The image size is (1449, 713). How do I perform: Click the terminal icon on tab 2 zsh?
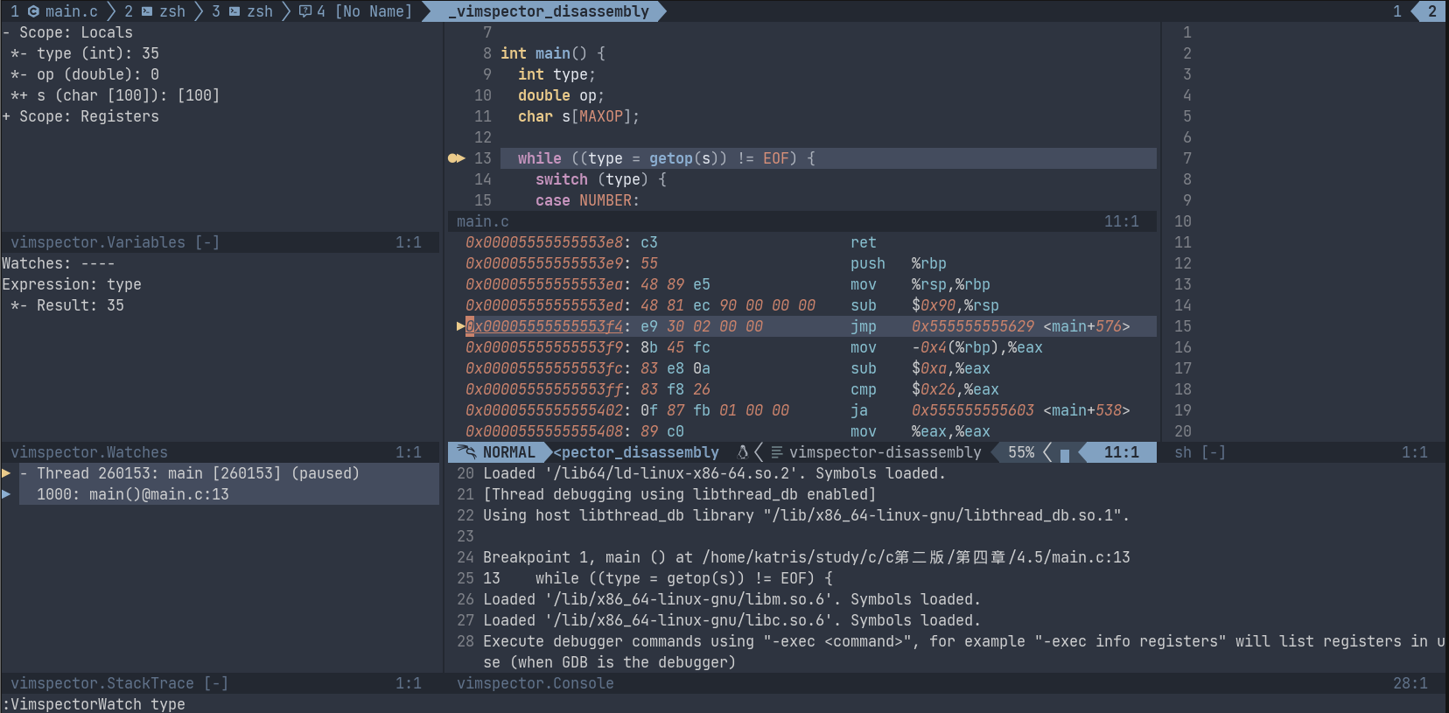[147, 11]
